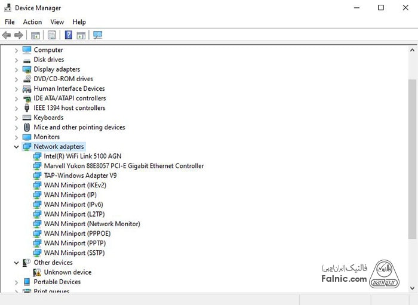
Task: Click the Intel WiFi Link 5100 AGN adapter icon
Action: click(38, 156)
